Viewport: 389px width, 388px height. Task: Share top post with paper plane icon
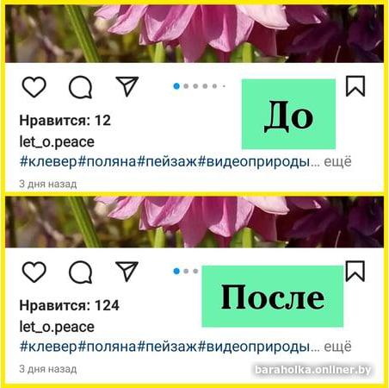(x=127, y=86)
